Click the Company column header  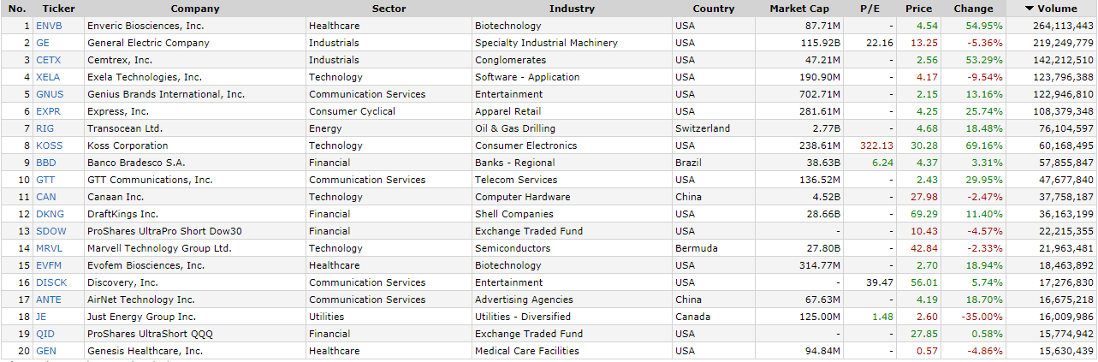tap(195, 9)
